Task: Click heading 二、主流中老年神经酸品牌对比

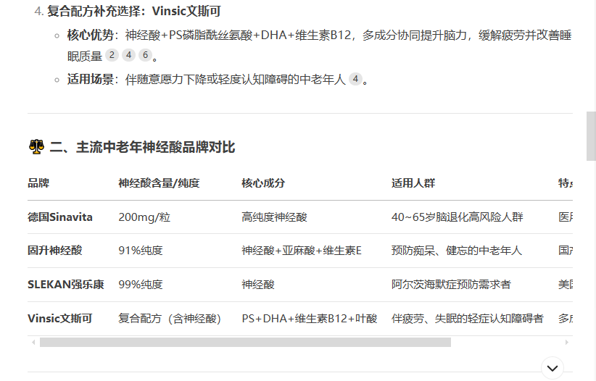Action: [142, 147]
